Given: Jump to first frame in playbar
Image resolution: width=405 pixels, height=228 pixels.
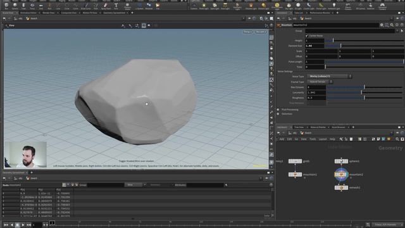Looking at the screenshot, I should click(6, 225).
